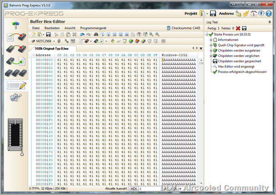Collapse the Starte Prozess tree node
Viewport: 276px width, 195px height.
[x=208, y=35]
